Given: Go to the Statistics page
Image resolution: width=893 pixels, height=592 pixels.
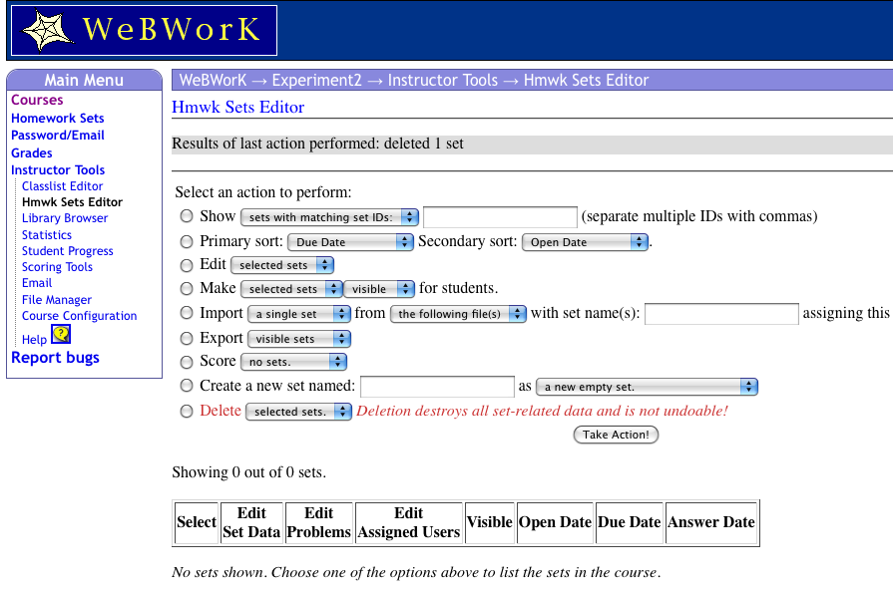Looking at the screenshot, I should 47,235.
